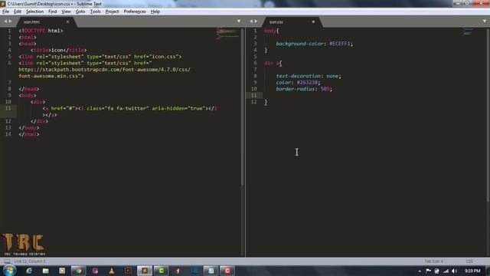Click the border-radius 50% value

tap(325, 89)
